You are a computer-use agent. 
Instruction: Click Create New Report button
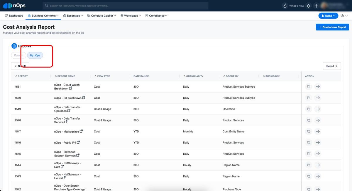pos(332,27)
